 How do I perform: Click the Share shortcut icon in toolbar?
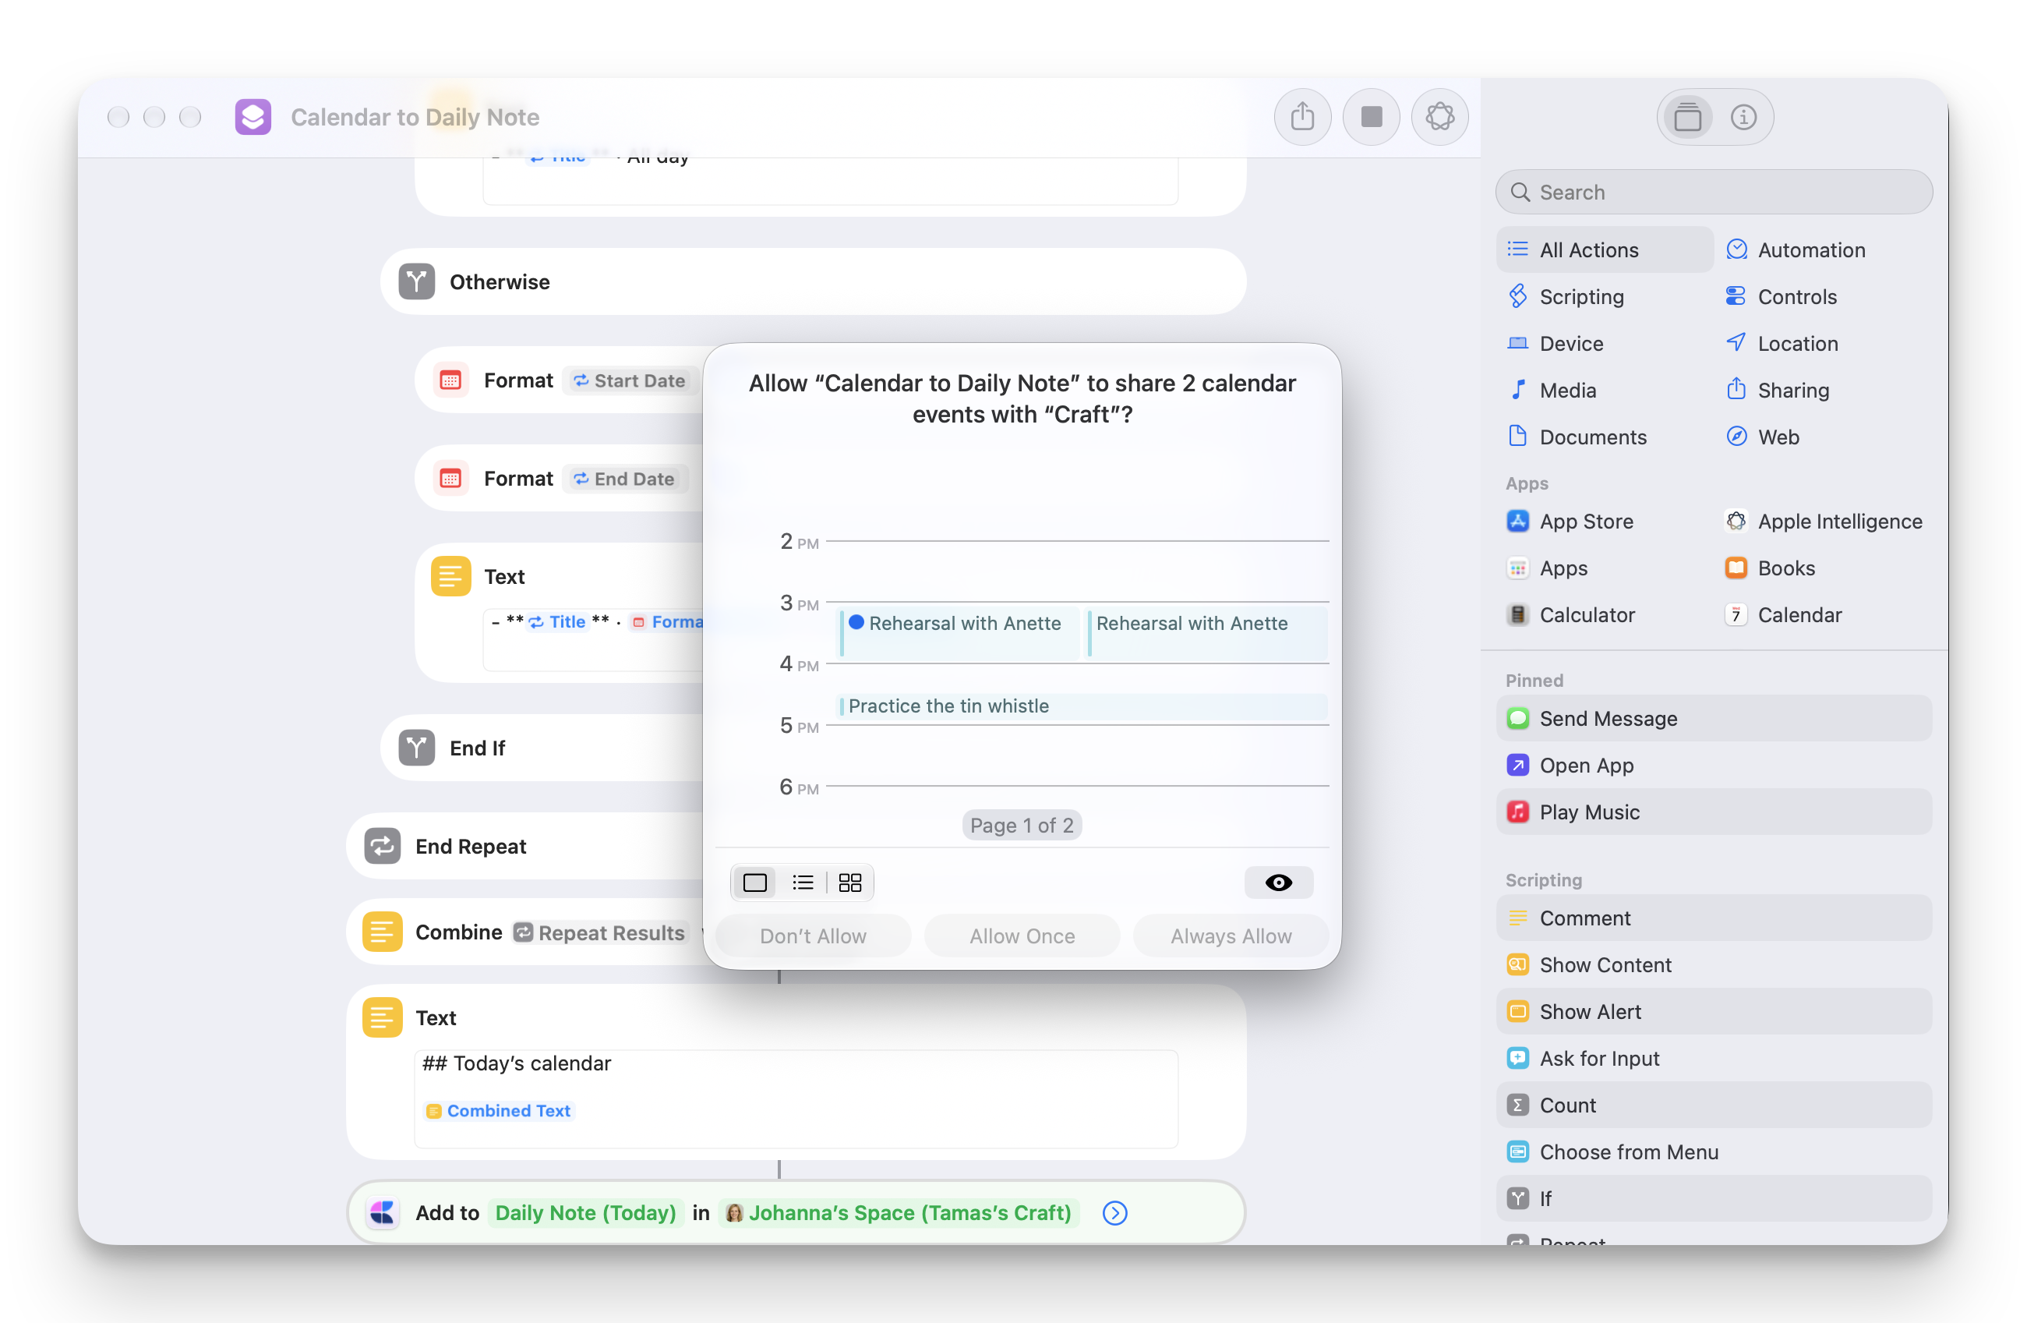(1302, 117)
